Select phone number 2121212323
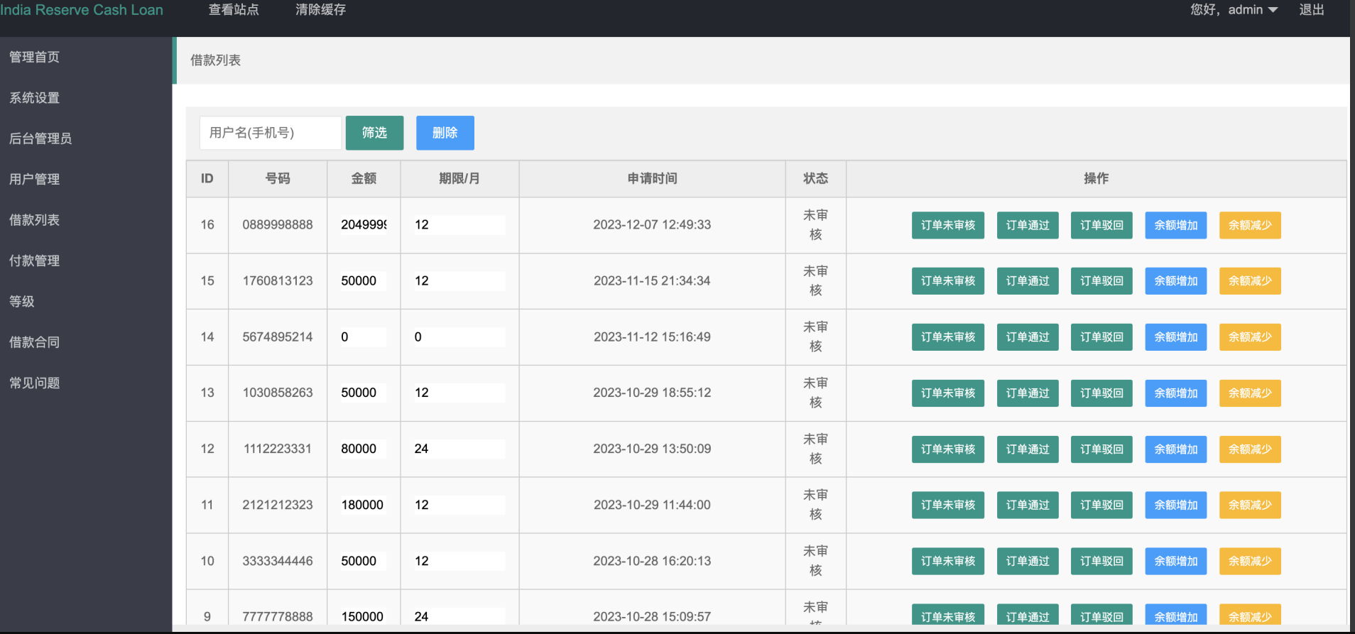The image size is (1355, 634). click(x=278, y=505)
